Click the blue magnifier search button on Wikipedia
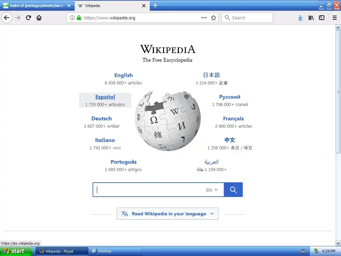 pyautogui.click(x=233, y=190)
